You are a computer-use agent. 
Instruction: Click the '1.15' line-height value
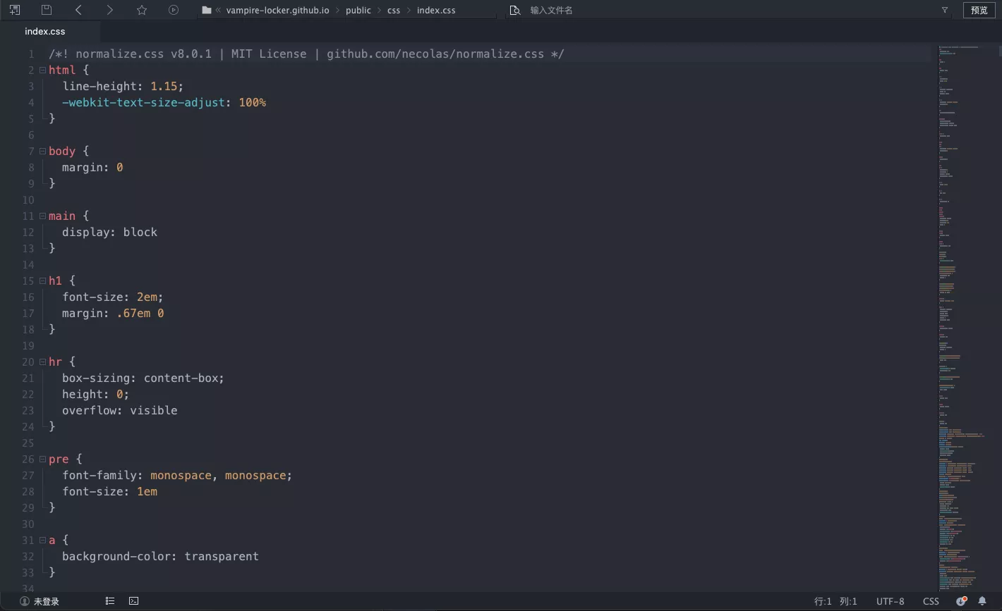[x=164, y=86]
